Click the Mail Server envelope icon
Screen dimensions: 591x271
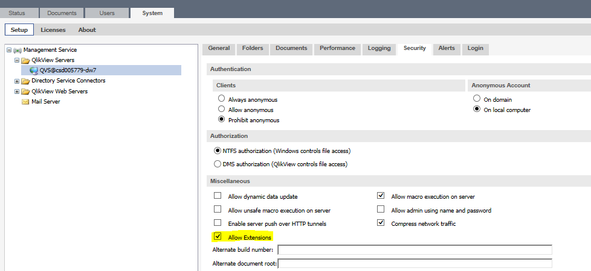tap(25, 102)
